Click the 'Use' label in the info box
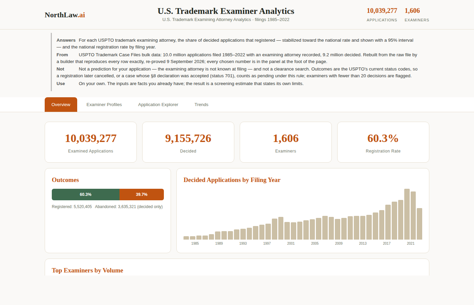 pyautogui.click(x=61, y=83)
